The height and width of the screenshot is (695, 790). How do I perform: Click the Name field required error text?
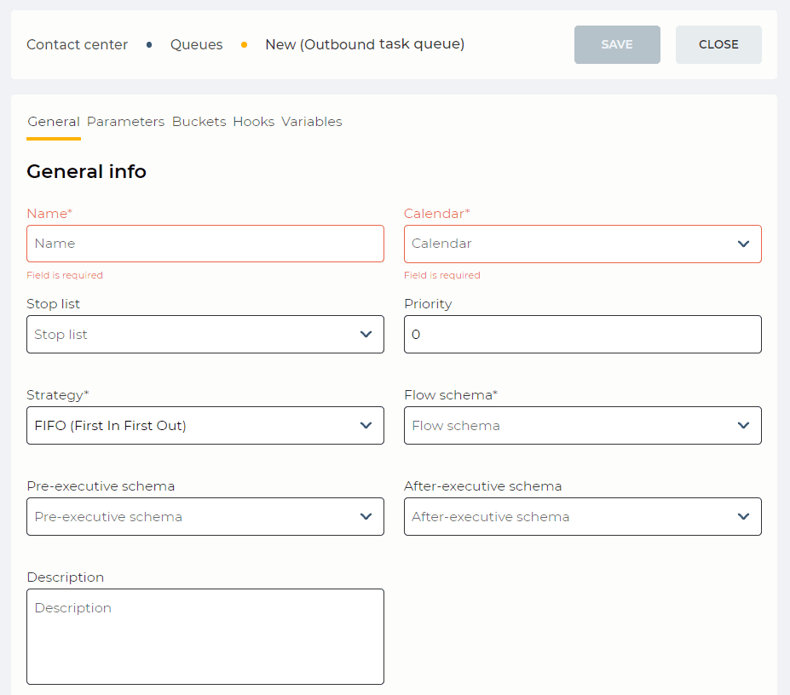coord(65,275)
